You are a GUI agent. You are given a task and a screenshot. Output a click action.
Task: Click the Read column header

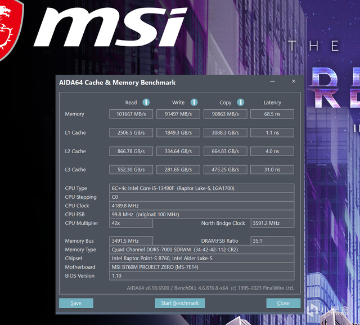coord(131,103)
